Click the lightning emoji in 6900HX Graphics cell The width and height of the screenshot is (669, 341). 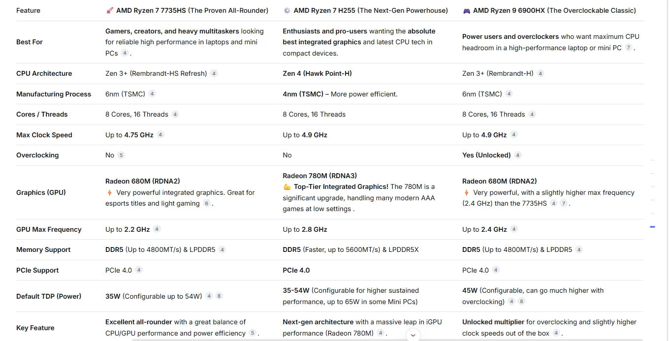point(466,192)
